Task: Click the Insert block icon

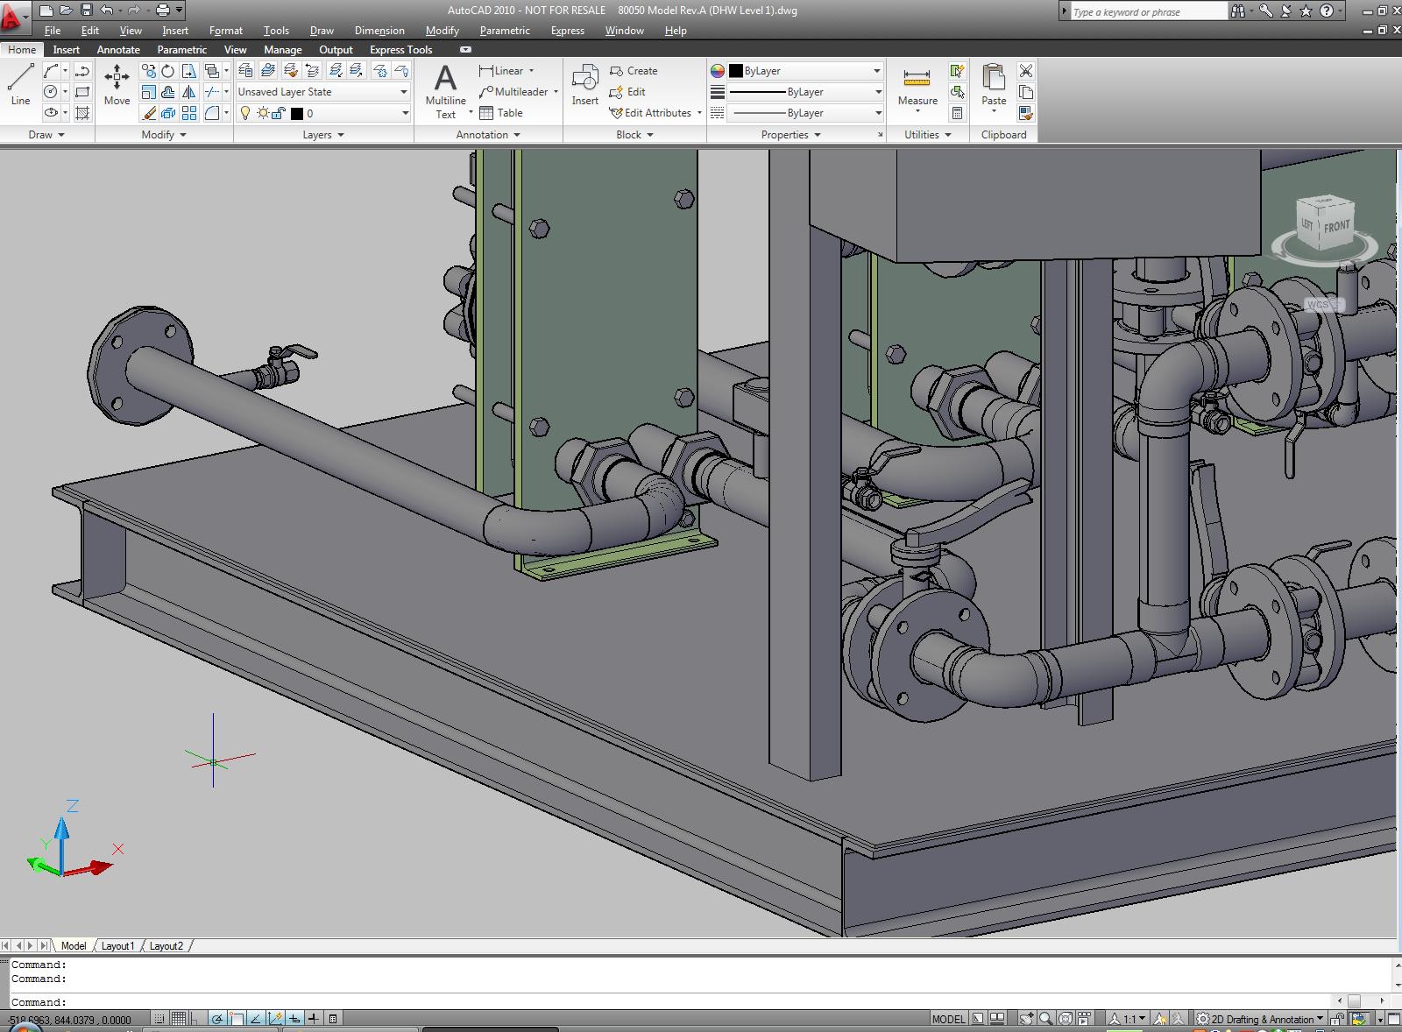Action: point(584,85)
